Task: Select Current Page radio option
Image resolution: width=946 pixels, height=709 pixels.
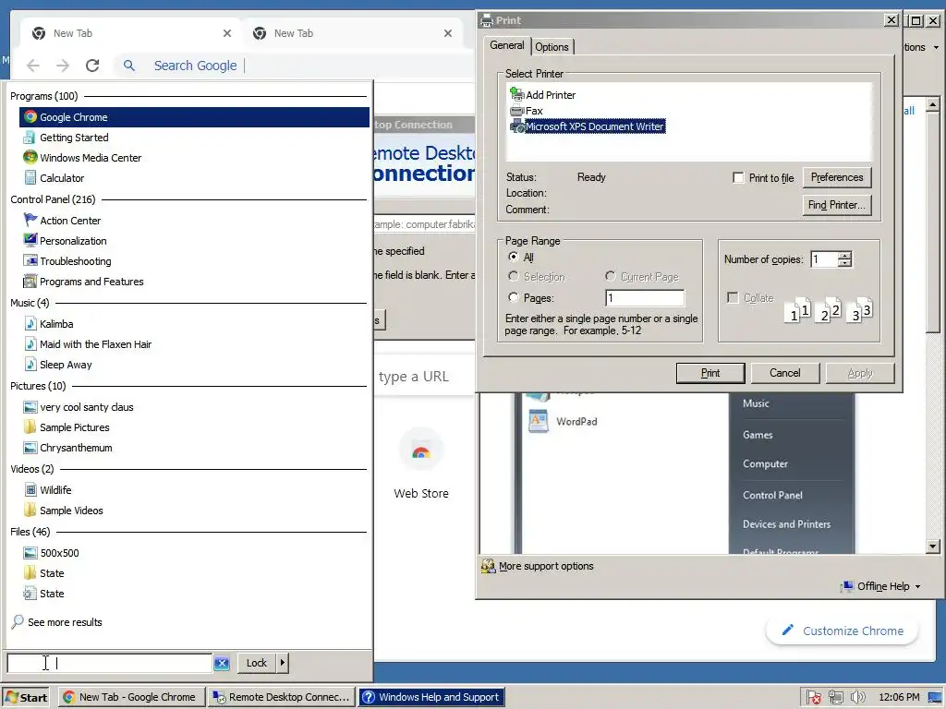Action: 611,276
